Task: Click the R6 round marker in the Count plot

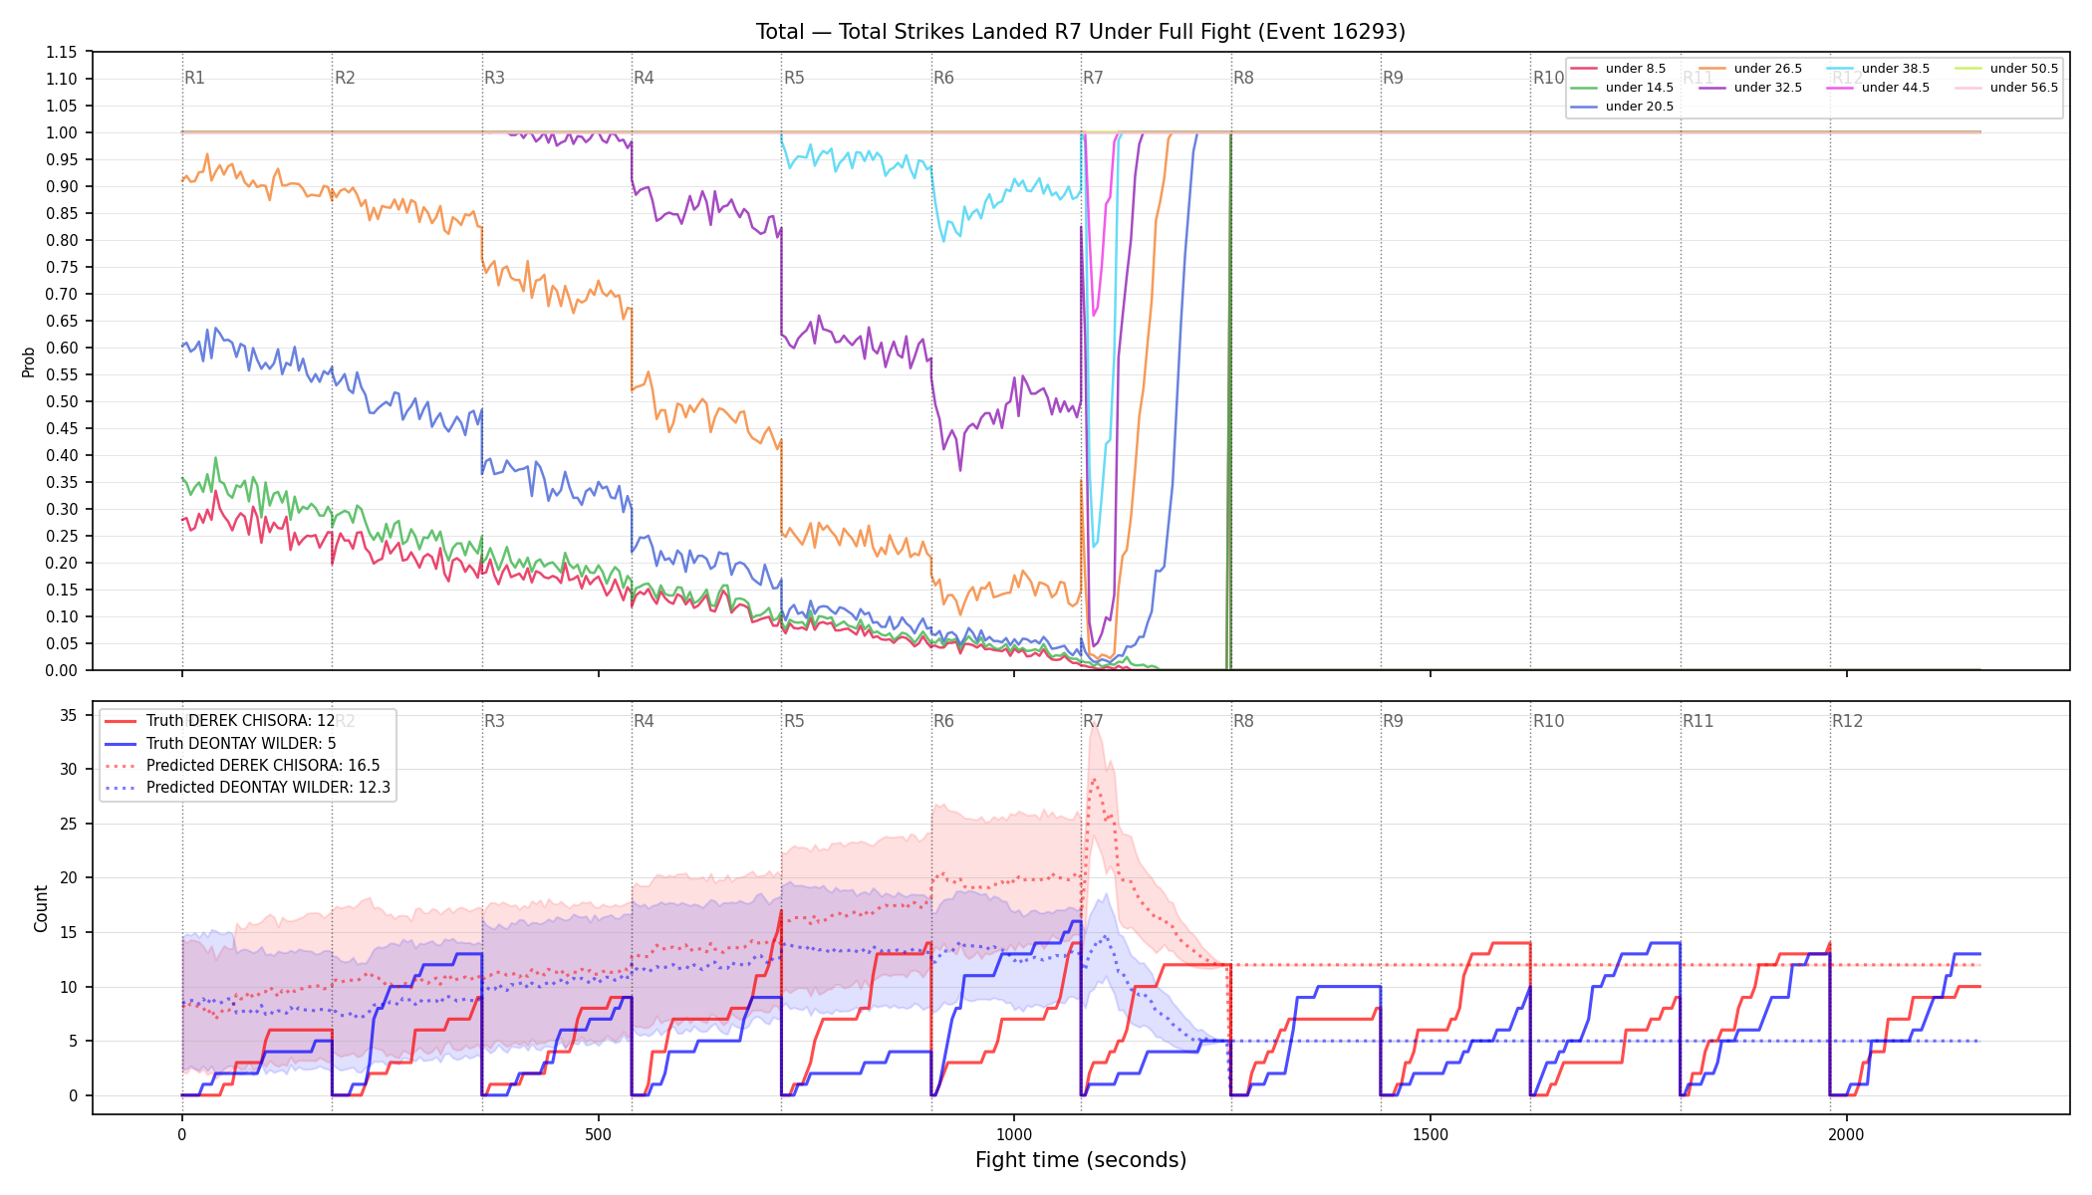Action: (x=943, y=721)
